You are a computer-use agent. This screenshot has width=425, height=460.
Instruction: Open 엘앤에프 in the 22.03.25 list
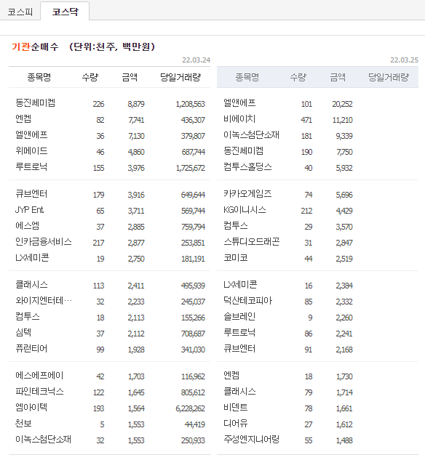pyautogui.click(x=239, y=103)
